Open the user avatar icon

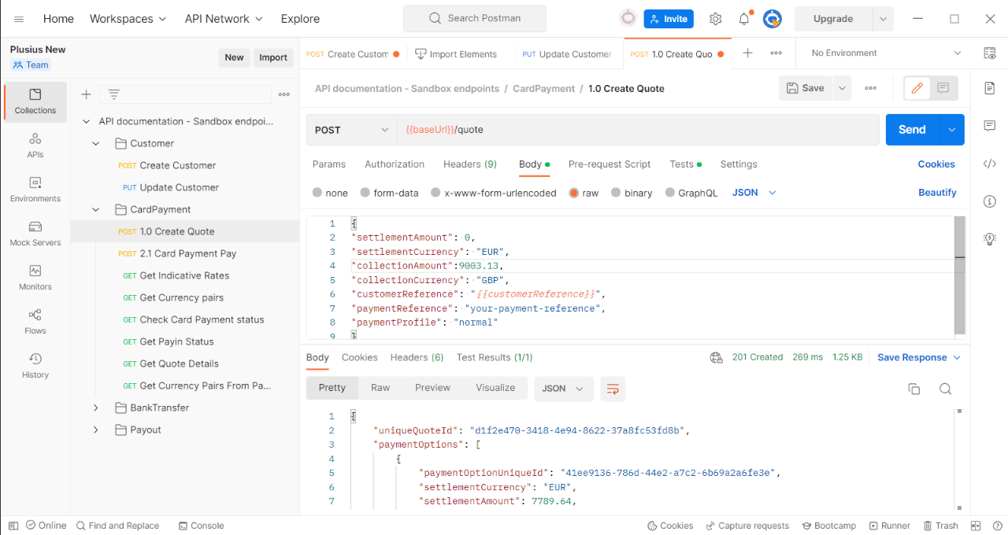pyautogui.click(x=772, y=19)
